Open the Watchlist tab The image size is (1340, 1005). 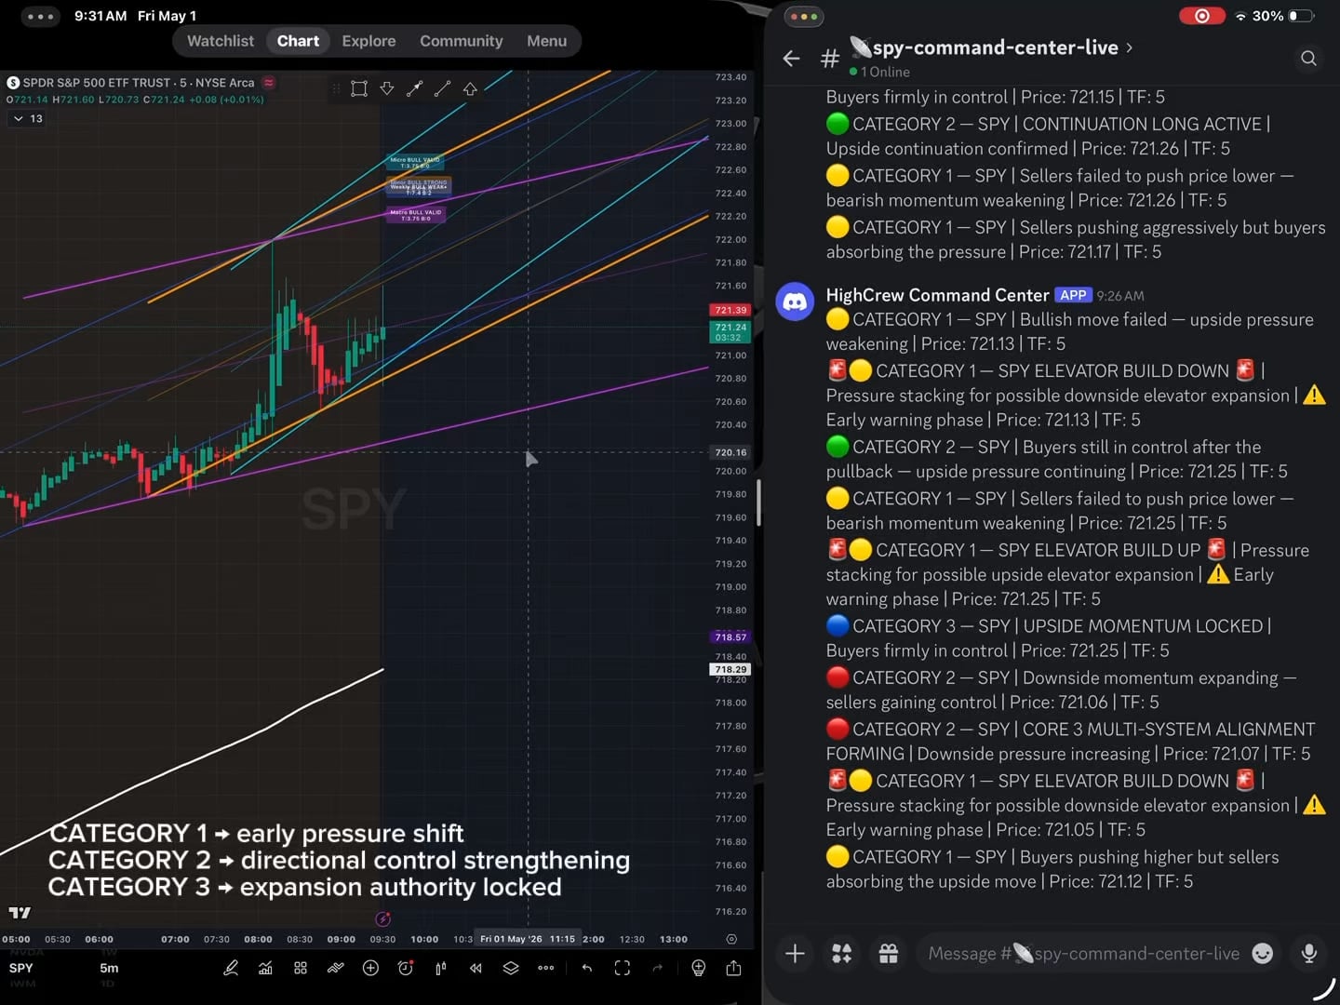click(x=221, y=41)
